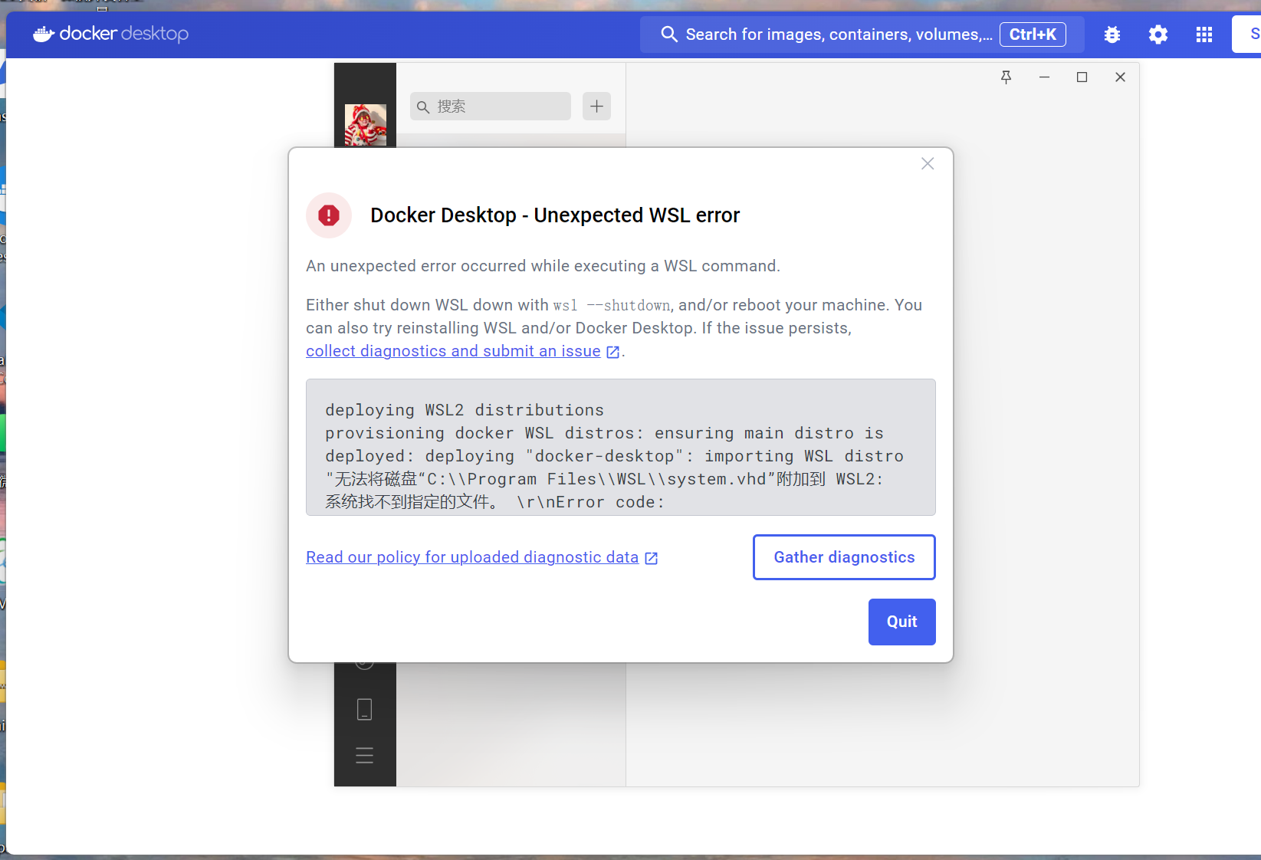Click the Docker whale logo
1261x860 pixels.
44,34
